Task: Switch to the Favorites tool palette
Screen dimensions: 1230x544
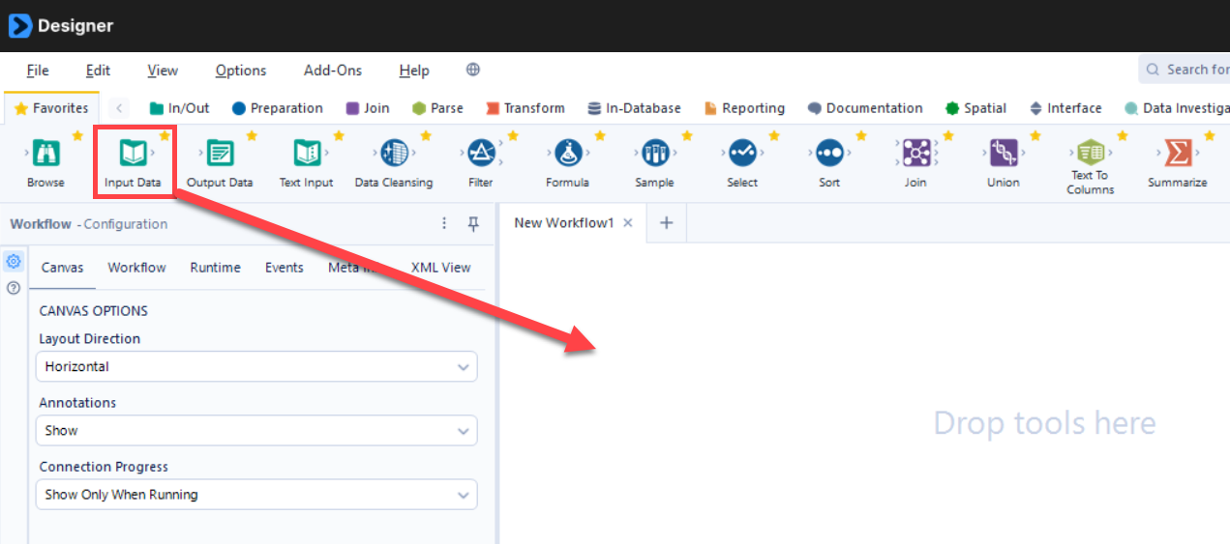Action: coord(52,108)
